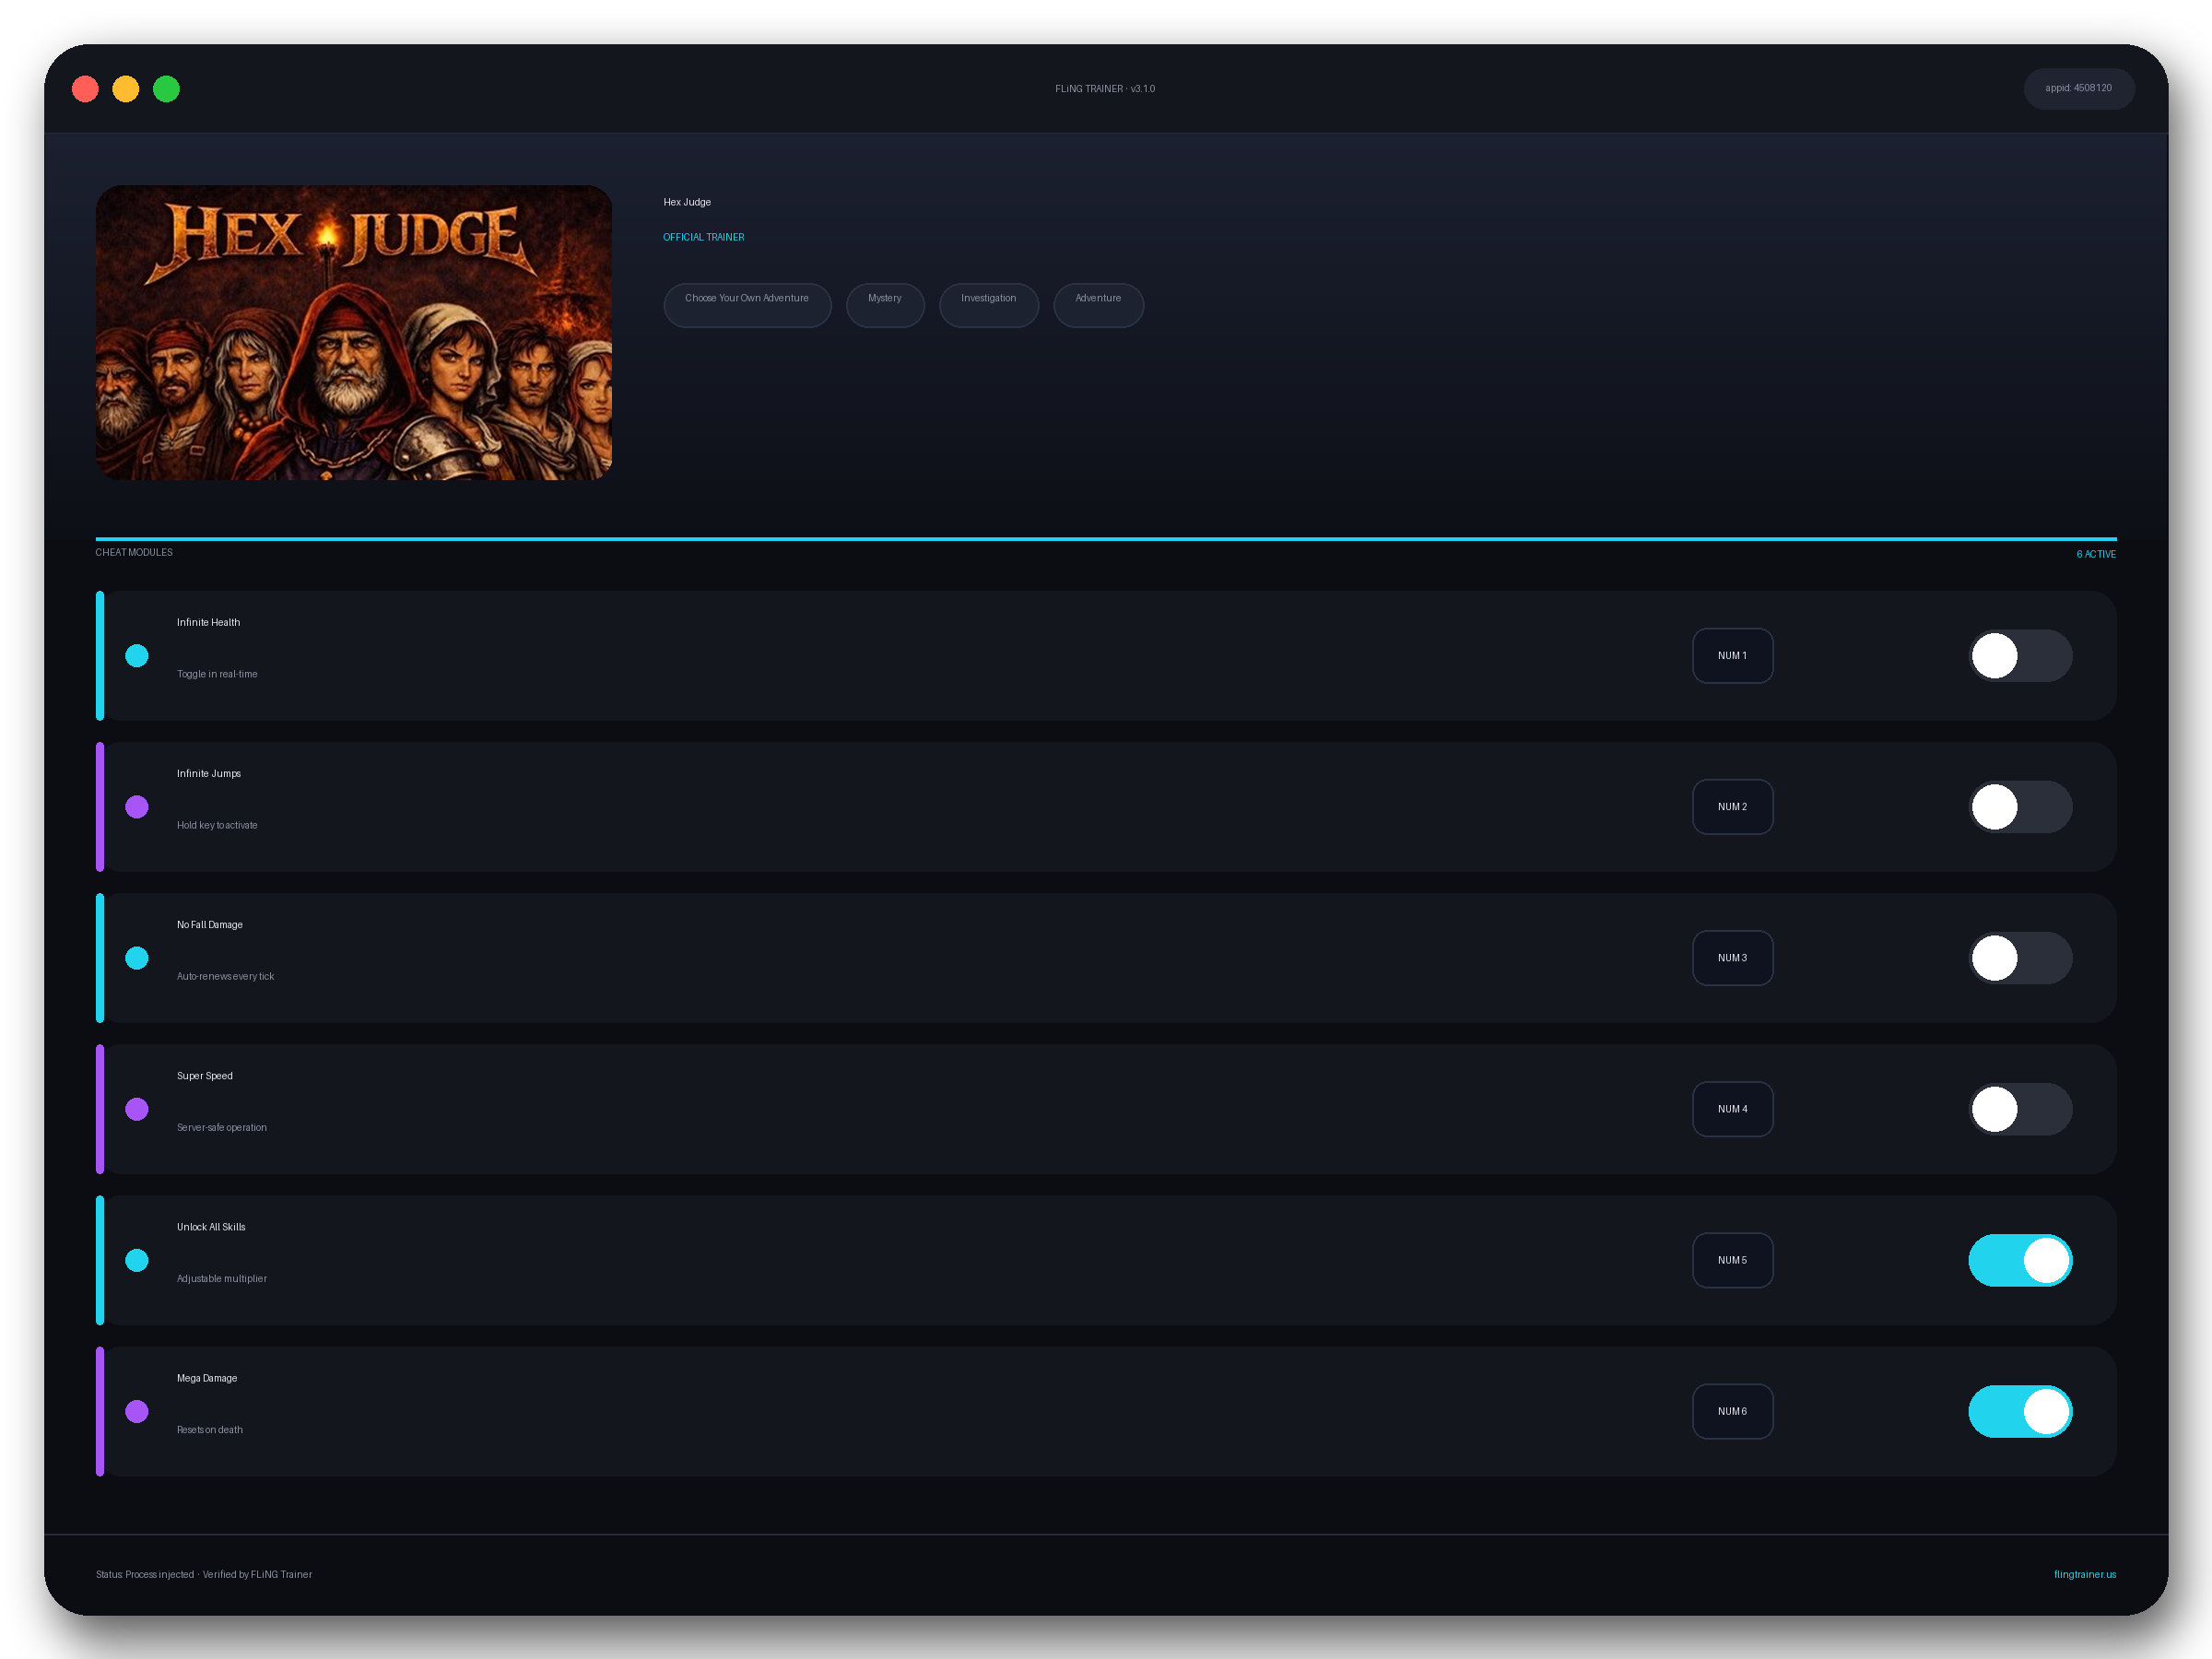
Task: Click the NUM 3 hotkey button
Action: [1732, 958]
